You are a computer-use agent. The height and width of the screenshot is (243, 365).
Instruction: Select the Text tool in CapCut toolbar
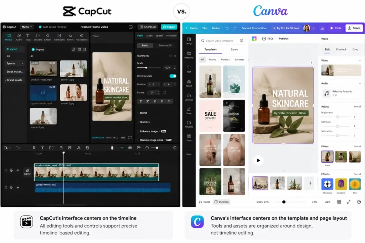pos(28,37)
